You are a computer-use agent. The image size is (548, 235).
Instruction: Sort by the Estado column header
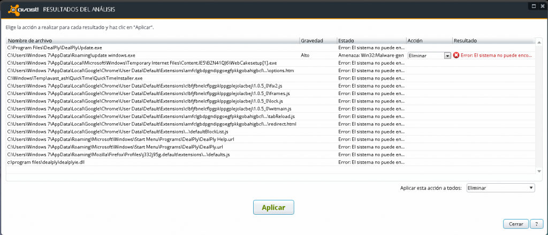(371, 41)
